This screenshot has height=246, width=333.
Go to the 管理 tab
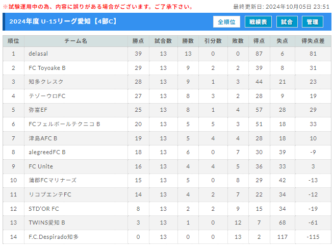click(313, 21)
